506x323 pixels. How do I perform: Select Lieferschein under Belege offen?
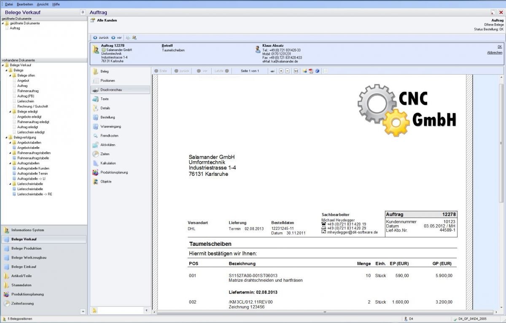pos(26,101)
